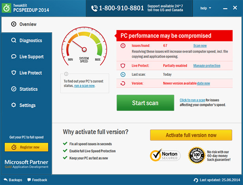Click the Live Support speech bubble icon

[14, 57]
